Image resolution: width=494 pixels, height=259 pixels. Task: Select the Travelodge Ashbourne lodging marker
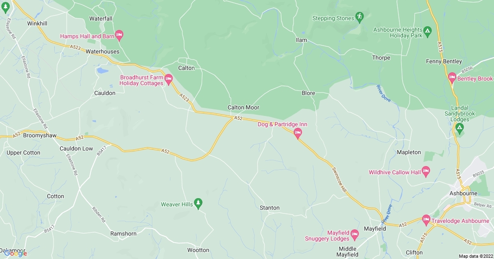(x=426, y=220)
